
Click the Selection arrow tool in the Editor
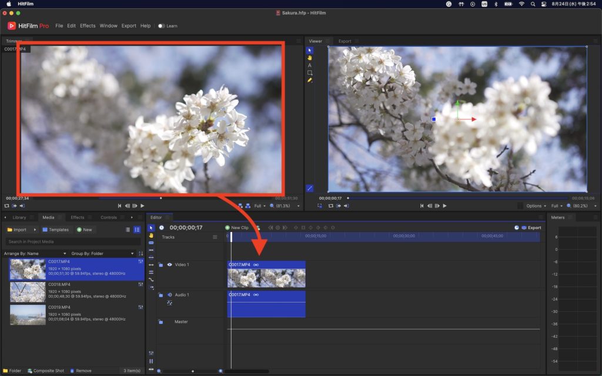click(151, 227)
